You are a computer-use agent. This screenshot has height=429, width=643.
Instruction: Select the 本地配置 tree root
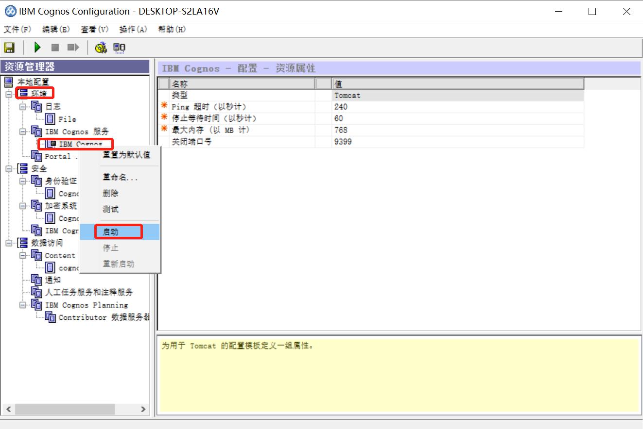pyautogui.click(x=33, y=82)
